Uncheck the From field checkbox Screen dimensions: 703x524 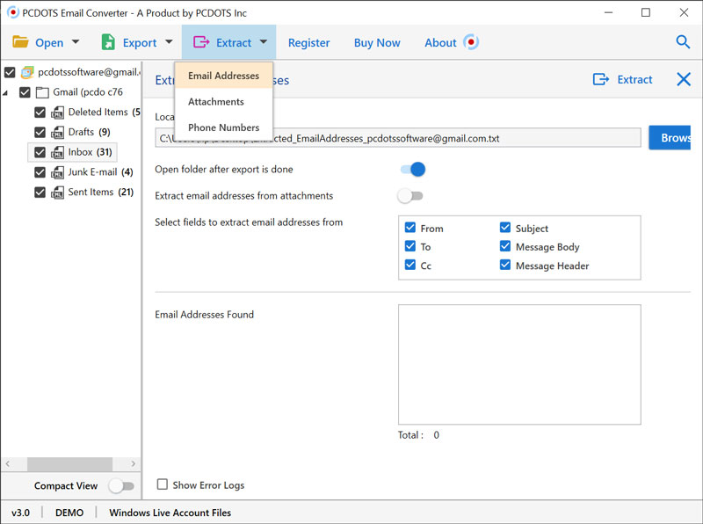(409, 228)
